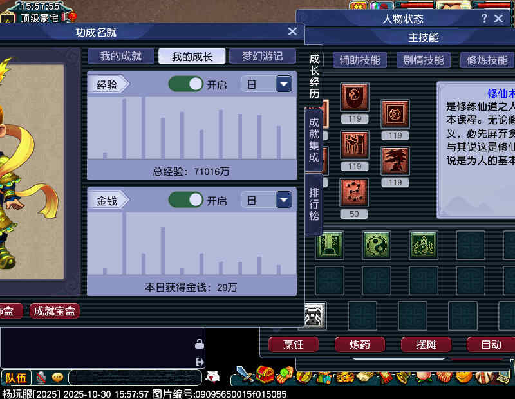Close the 功成名就 window

(292, 31)
